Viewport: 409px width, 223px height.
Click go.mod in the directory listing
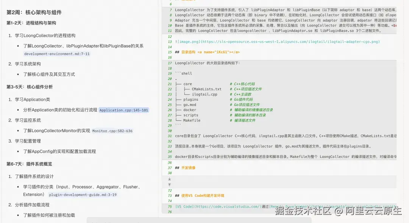pos(190,105)
